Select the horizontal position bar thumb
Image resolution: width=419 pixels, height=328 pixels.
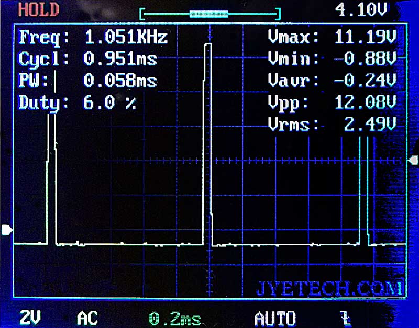(208, 14)
